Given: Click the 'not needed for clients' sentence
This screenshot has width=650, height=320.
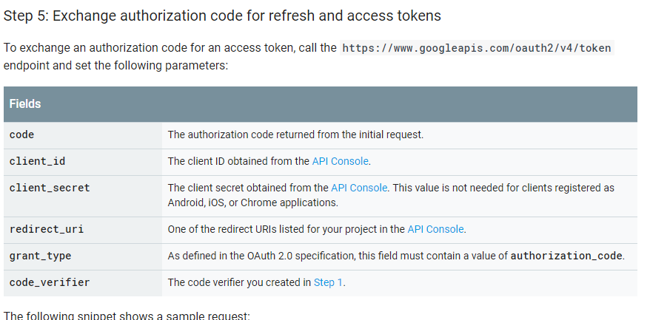Looking at the screenshot, I should click(503, 188).
